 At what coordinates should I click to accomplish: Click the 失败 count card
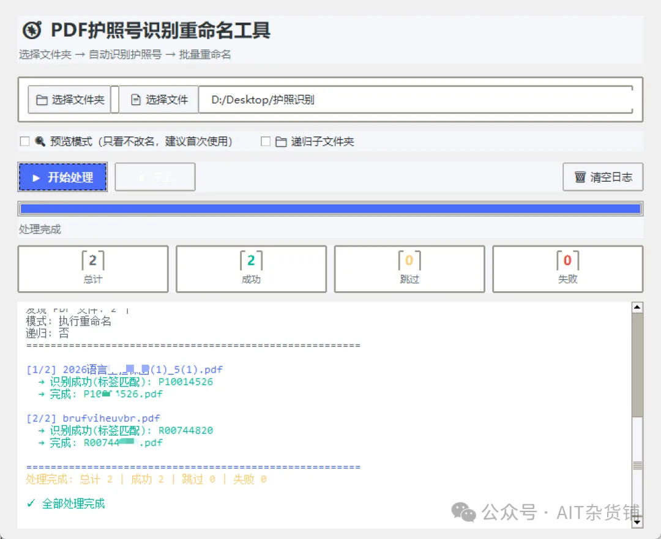click(x=568, y=269)
